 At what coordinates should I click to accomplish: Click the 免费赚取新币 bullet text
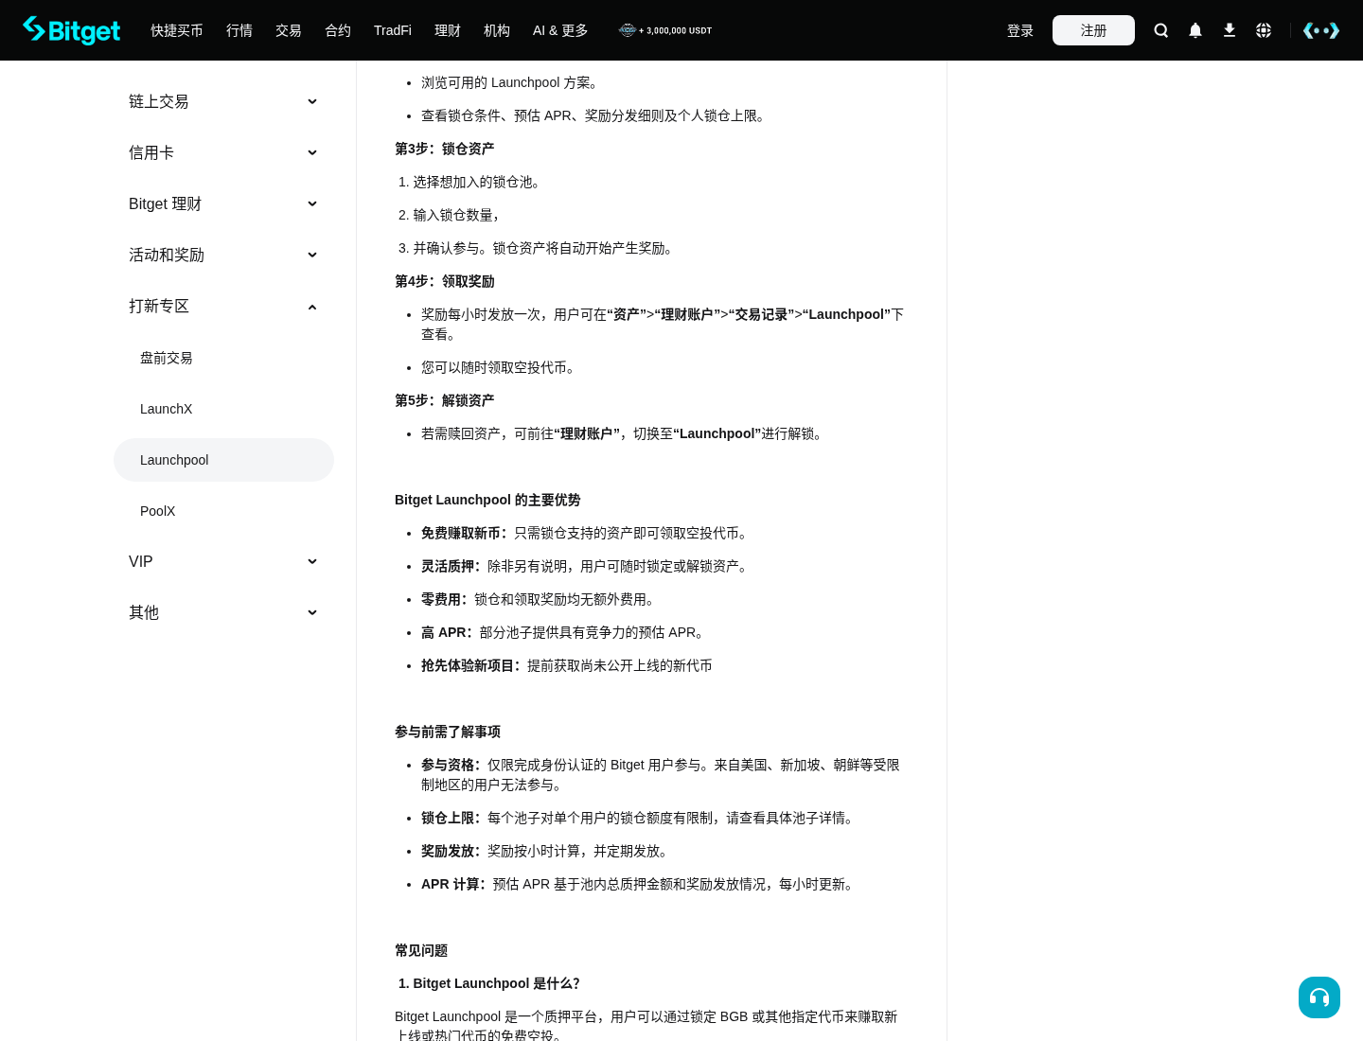(587, 533)
